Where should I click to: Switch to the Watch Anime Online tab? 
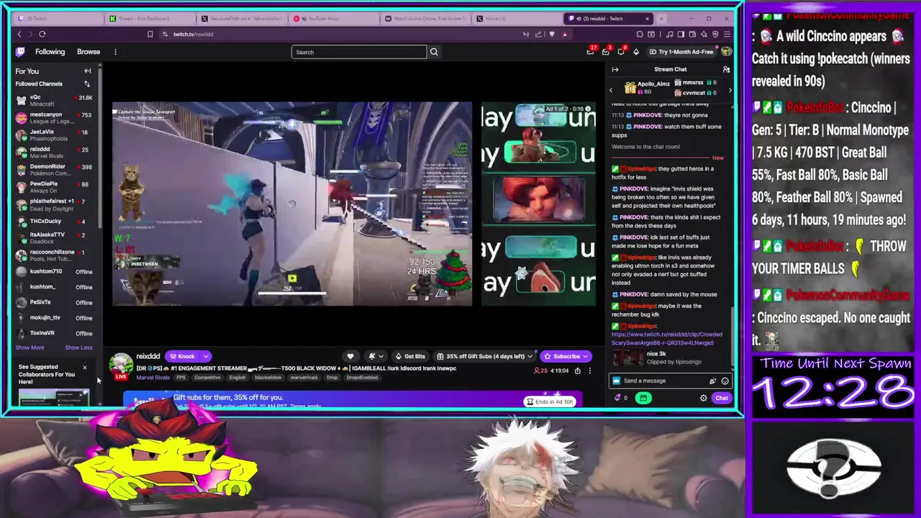point(425,19)
